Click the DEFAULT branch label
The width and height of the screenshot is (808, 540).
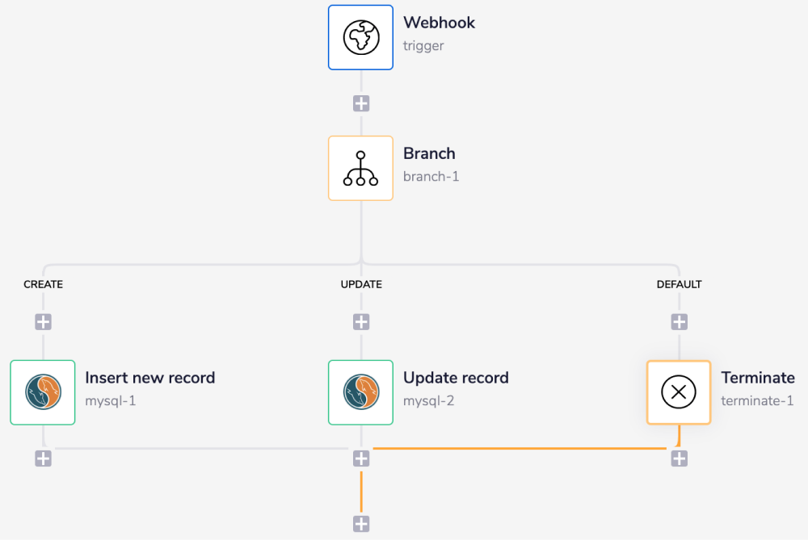click(680, 284)
